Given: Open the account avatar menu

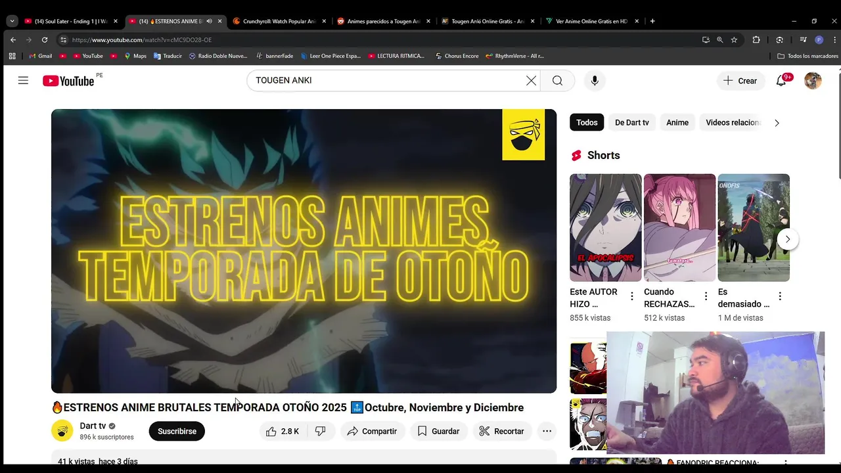Looking at the screenshot, I should (x=813, y=81).
